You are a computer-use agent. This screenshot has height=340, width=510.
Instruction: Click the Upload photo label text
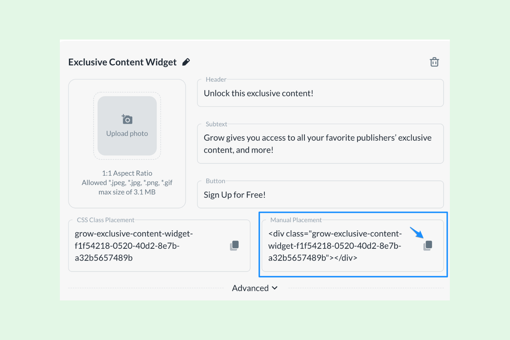(127, 133)
